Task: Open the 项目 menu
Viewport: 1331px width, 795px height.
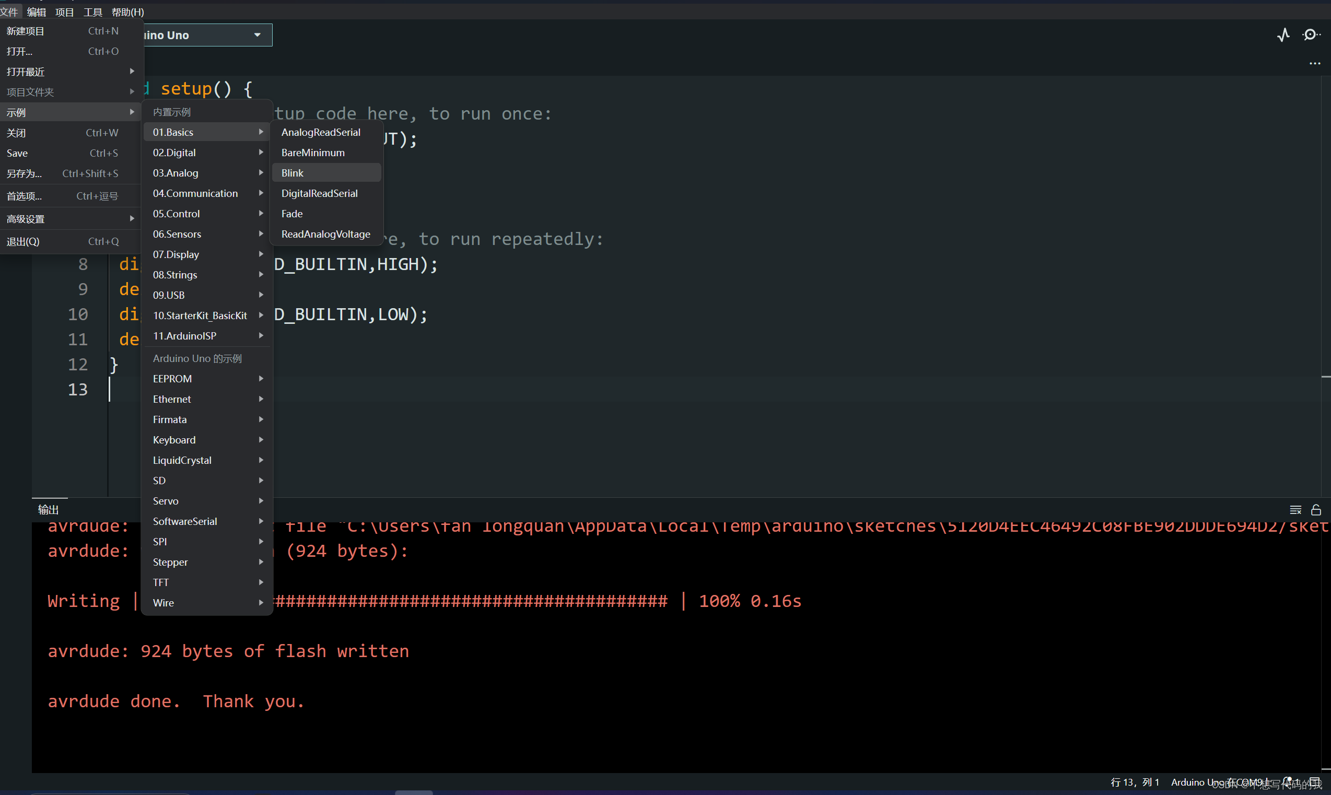Action: (x=65, y=12)
